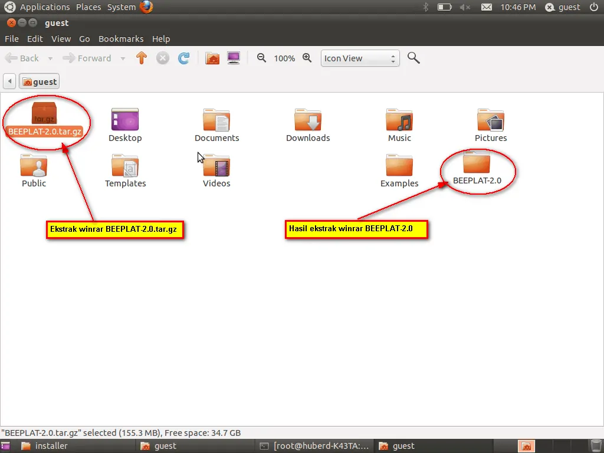Click the 100% zoom level label
Image resolution: width=604 pixels, height=453 pixels.
pyautogui.click(x=284, y=58)
